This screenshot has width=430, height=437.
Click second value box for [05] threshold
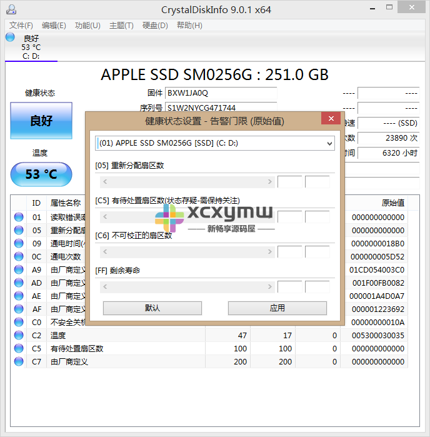pyautogui.click(x=317, y=182)
